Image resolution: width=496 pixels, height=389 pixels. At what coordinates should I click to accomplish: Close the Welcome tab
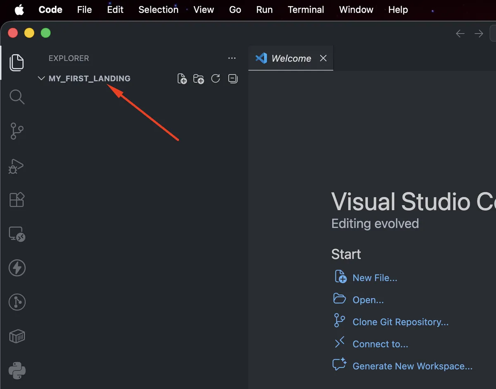coord(323,58)
